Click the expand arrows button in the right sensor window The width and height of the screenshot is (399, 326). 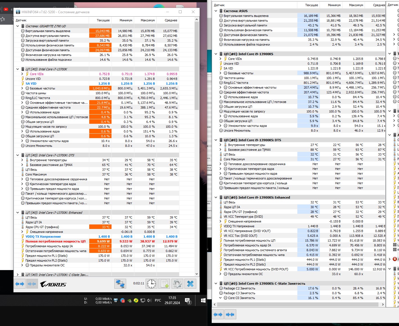[218, 314]
